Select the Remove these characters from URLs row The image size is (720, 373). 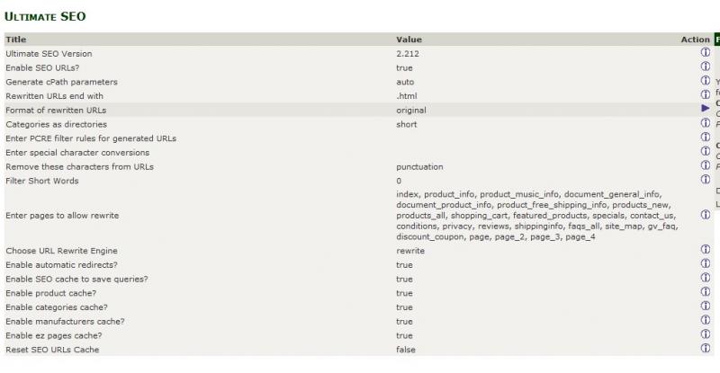tap(359, 166)
